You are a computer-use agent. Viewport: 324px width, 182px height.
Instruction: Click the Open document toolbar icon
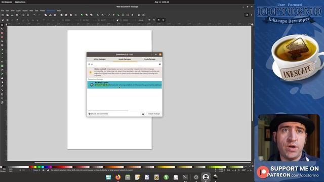[x=8, y=15]
